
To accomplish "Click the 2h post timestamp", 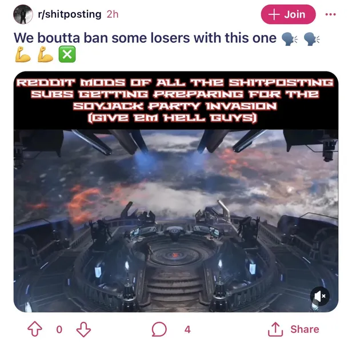I will [x=113, y=14].
